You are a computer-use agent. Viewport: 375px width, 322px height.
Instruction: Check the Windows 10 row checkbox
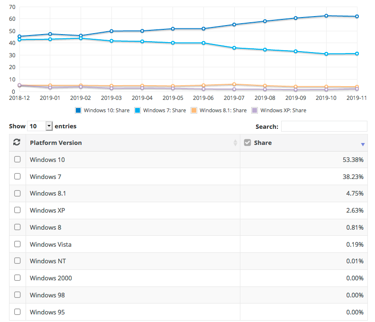(17, 159)
